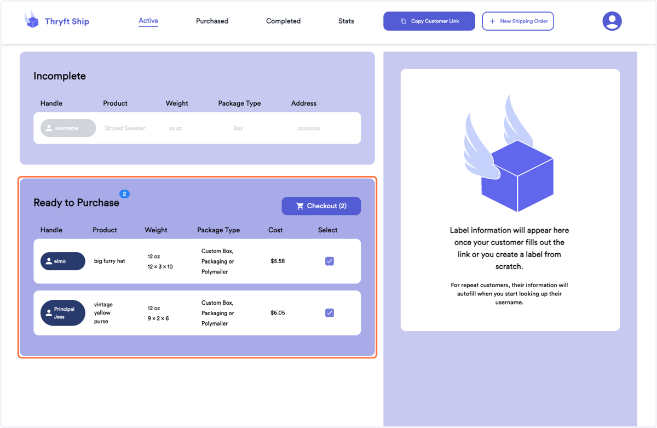Uncheck the big furry hat order
Viewport: 657px width, 428px height.
click(330, 261)
